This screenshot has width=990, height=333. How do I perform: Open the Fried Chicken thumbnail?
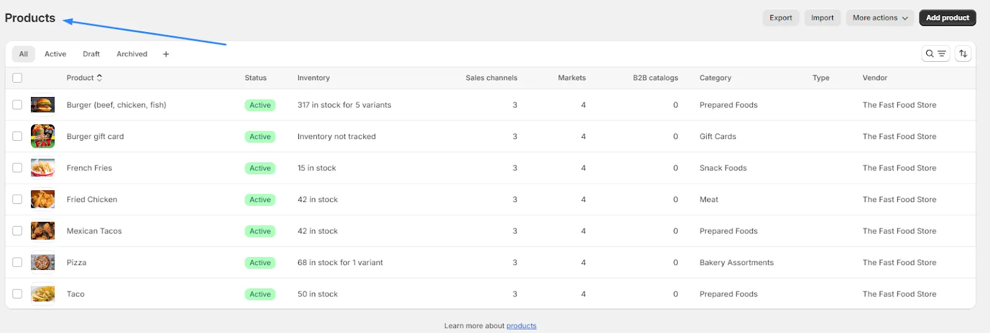43,200
